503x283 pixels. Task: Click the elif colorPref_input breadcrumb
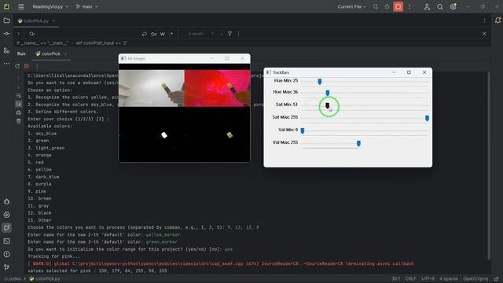pos(101,42)
